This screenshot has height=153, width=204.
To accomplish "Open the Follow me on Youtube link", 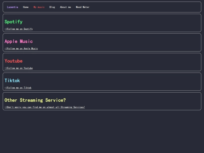I will click(x=19, y=68).
